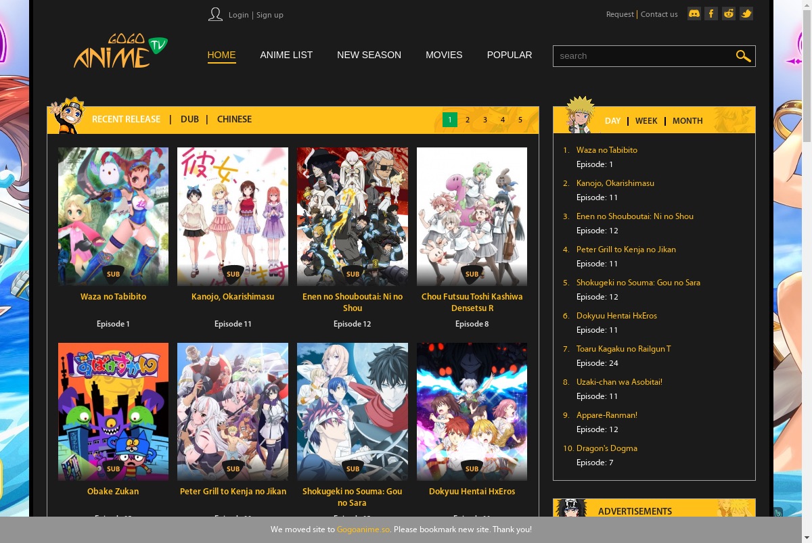This screenshot has height=543, width=812.
Task: Go to pagination page 2
Action: pos(468,120)
